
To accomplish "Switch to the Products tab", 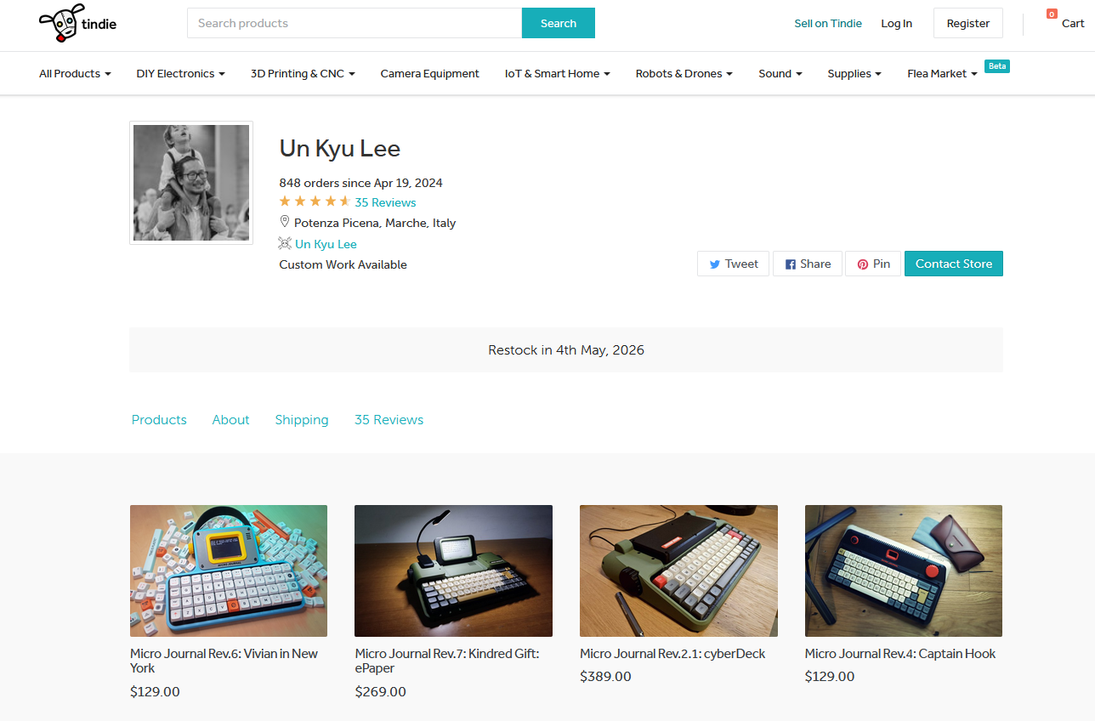I will pyautogui.click(x=159, y=420).
